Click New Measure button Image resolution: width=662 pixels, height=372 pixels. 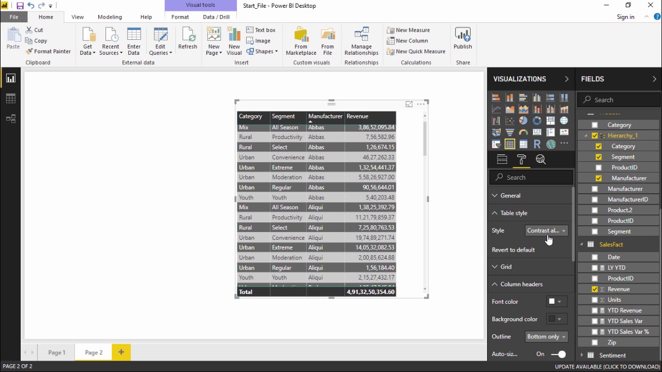point(409,30)
